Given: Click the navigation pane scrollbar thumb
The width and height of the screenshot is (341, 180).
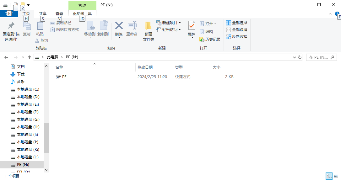Looking at the screenshot, I should pos(46,138).
